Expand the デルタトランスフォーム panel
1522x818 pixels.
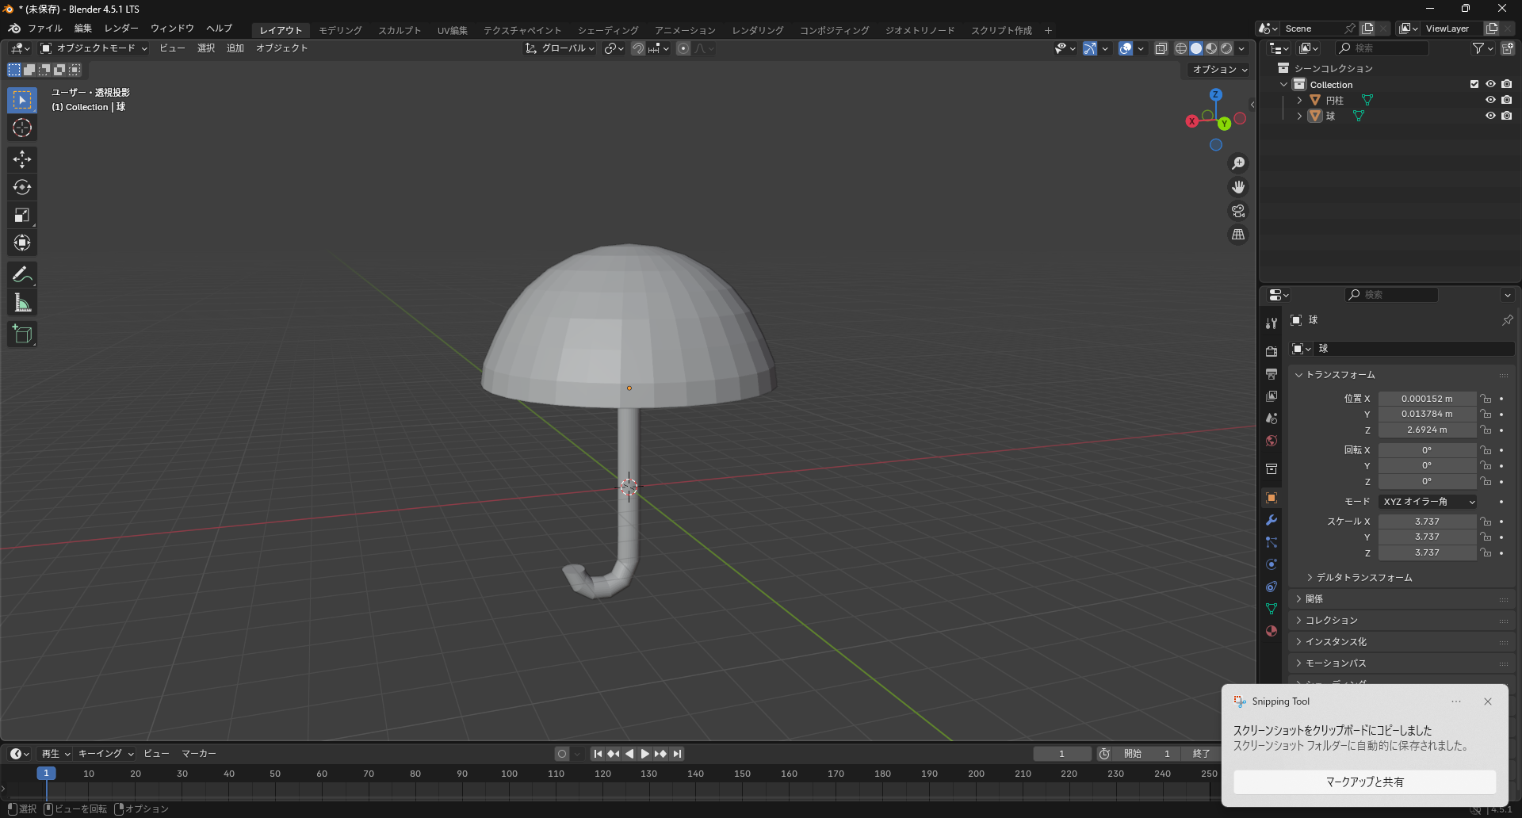pyautogui.click(x=1363, y=578)
